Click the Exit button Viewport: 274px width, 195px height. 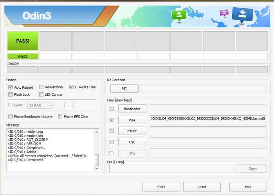[248, 187]
